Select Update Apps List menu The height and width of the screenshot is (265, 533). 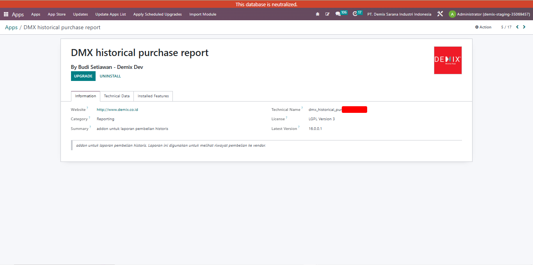(110, 14)
